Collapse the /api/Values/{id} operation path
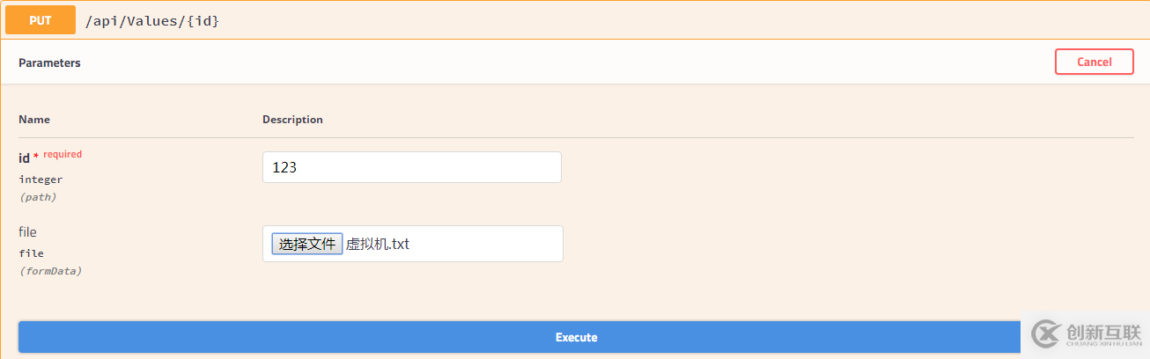Image resolution: width=1150 pixels, height=359 pixels. [152, 20]
